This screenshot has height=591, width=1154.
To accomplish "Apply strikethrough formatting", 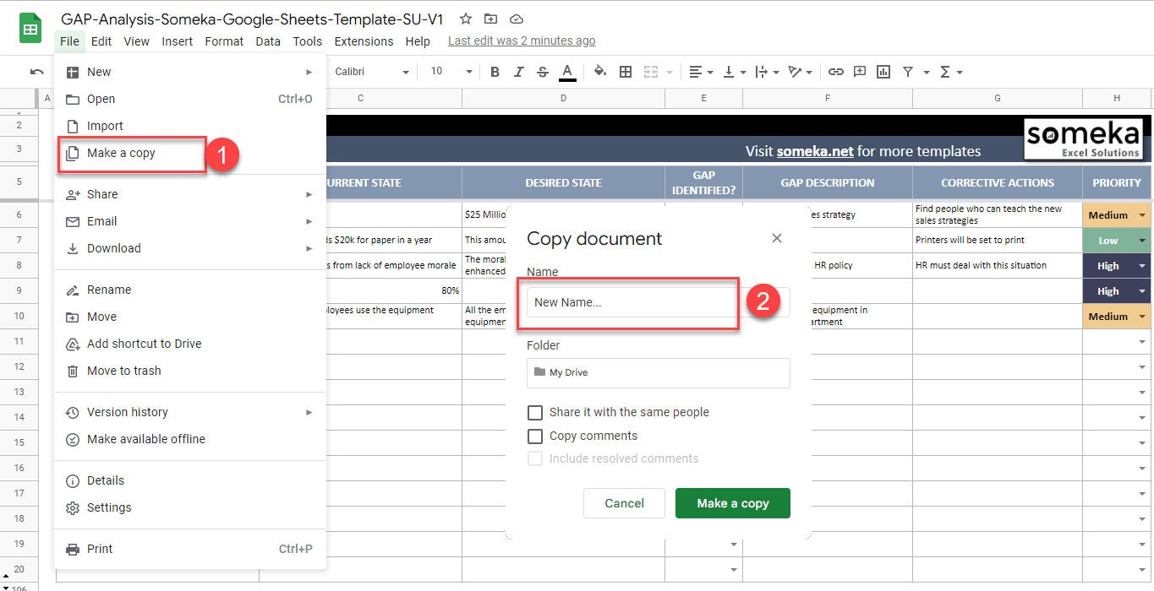I will click(543, 72).
